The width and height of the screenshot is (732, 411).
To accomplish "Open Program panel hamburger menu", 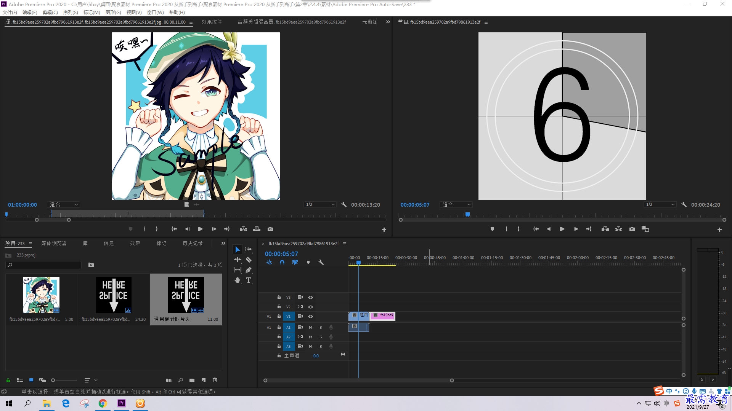I will click(486, 22).
